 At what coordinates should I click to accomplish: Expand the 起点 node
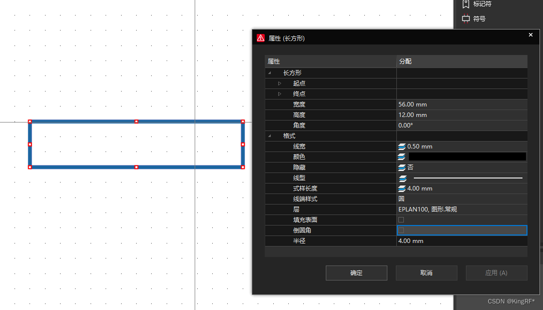[x=279, y=83]
